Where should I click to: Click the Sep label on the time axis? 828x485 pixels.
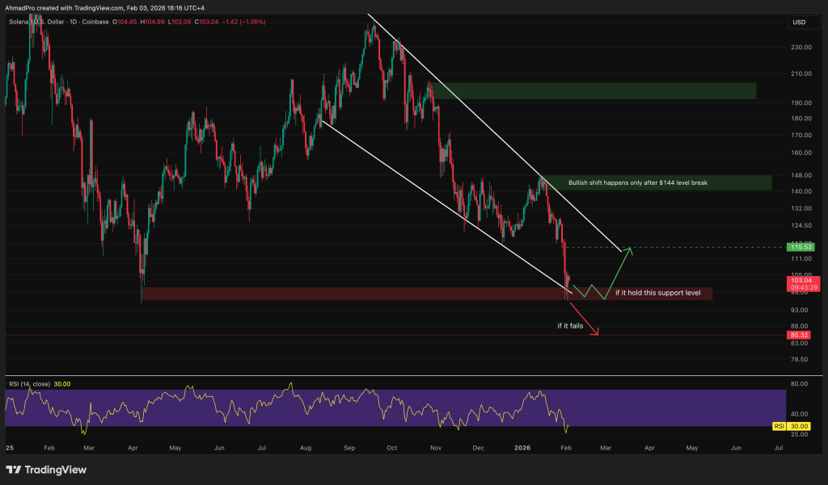pyautogui.click(x=350, y=445)
